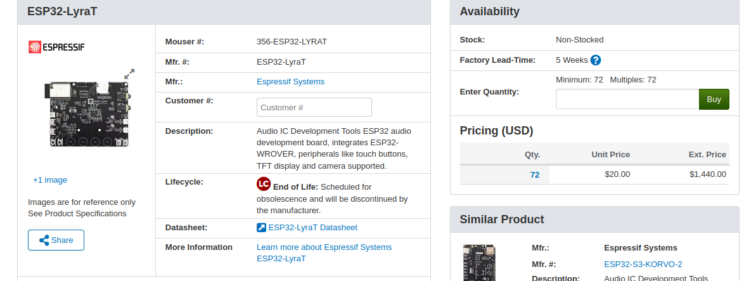
Task: Click the Share button
Action: pos(56,240)
